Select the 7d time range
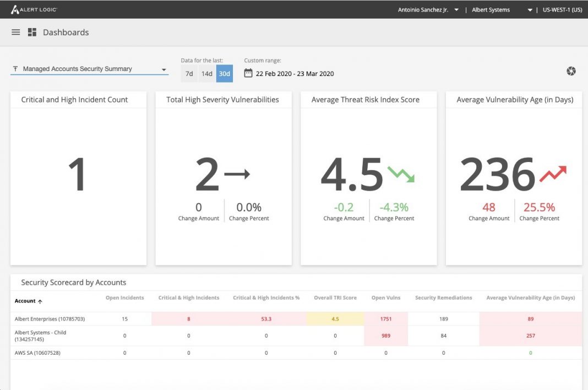Viewport: 588px width, 390px height. pyautogui.click(x=188, y=73)
